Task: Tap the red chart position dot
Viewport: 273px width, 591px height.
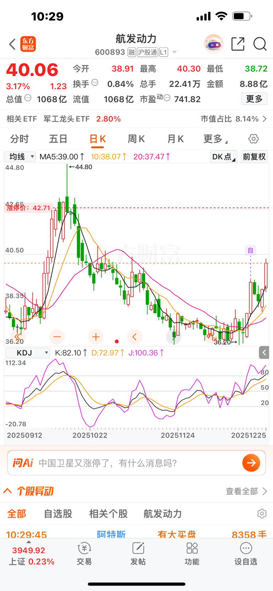Action: pos(117,341)
